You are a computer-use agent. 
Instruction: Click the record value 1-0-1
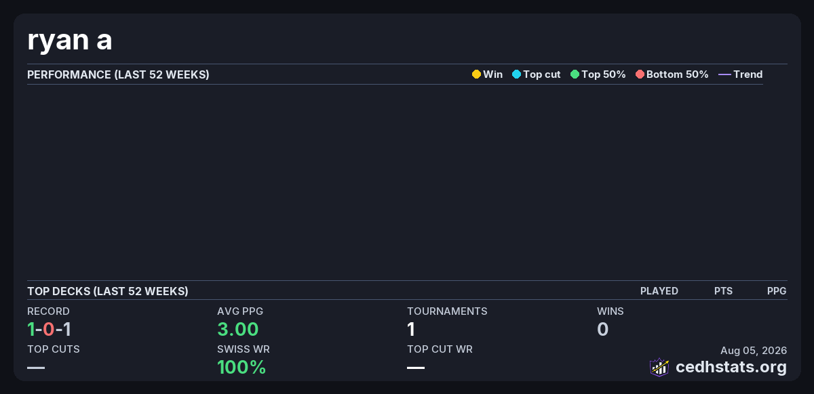[x=50, y=330]
